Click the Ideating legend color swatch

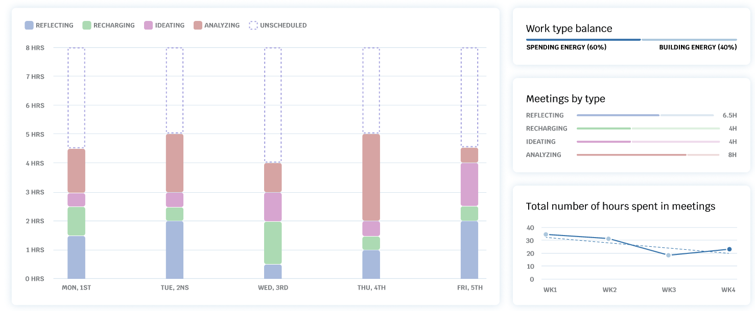click(x=149, y=25)
